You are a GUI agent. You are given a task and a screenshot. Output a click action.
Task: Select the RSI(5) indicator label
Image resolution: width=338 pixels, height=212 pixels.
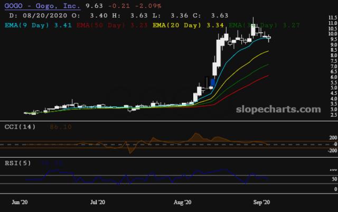coord(18,163)
